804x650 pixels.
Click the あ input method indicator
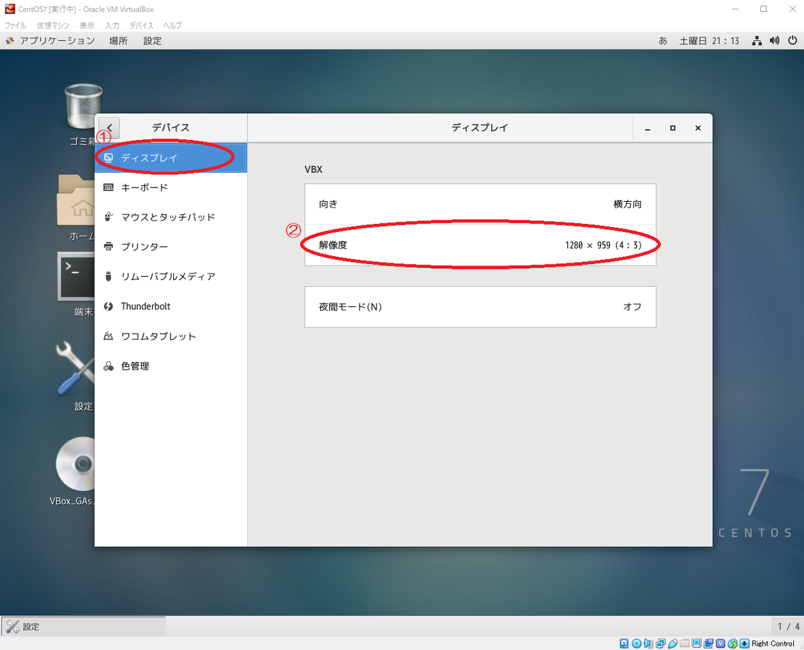pyautogui.click(x=663, y=41)
